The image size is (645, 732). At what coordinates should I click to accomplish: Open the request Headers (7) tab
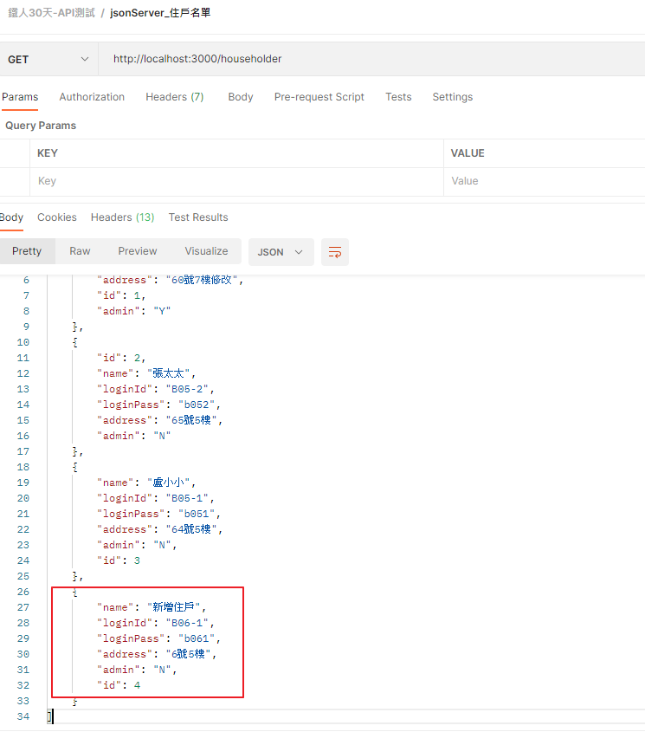tap(175, 97)
